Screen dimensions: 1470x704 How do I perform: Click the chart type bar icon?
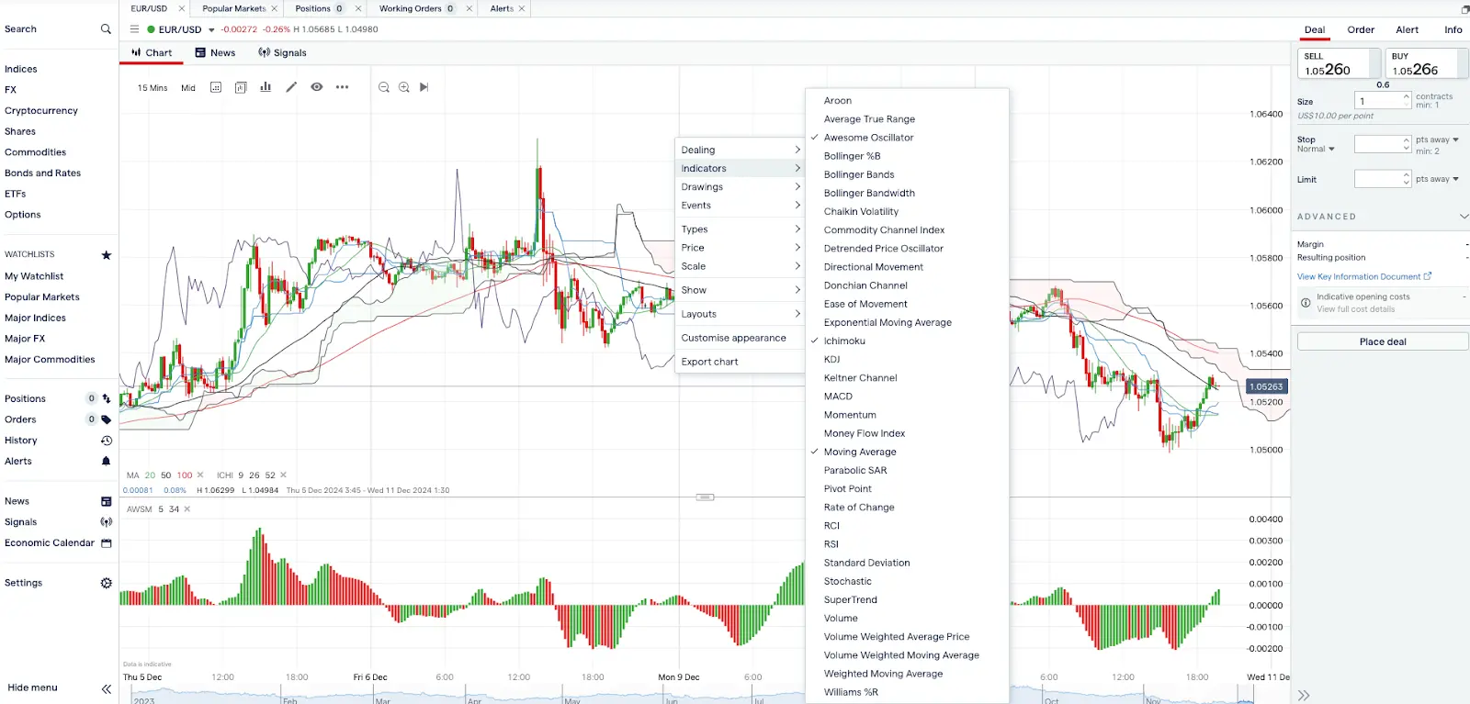tap(266, 87)
